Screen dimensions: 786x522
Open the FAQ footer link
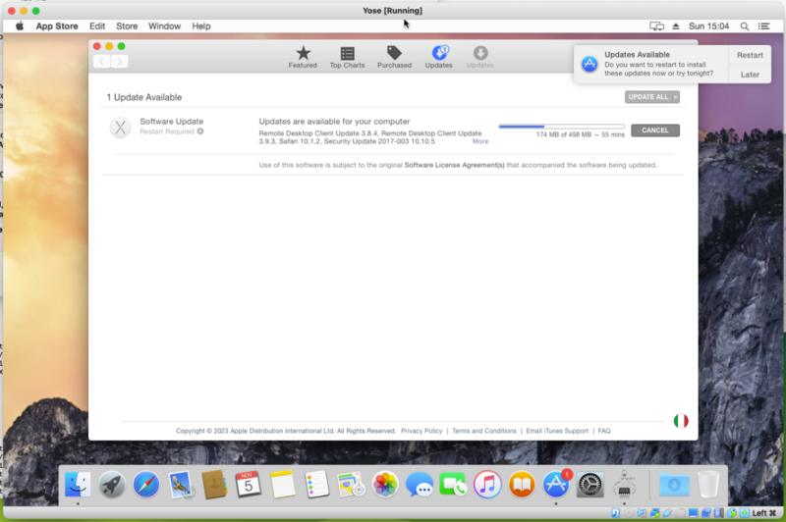coord(603,431)
